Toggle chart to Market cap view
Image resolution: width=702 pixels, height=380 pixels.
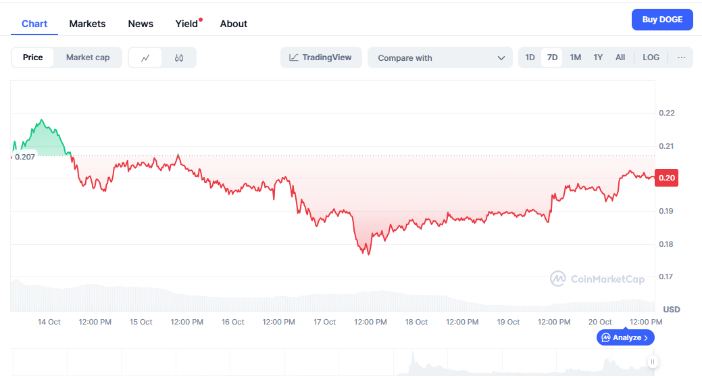click(x=88, y=57)
